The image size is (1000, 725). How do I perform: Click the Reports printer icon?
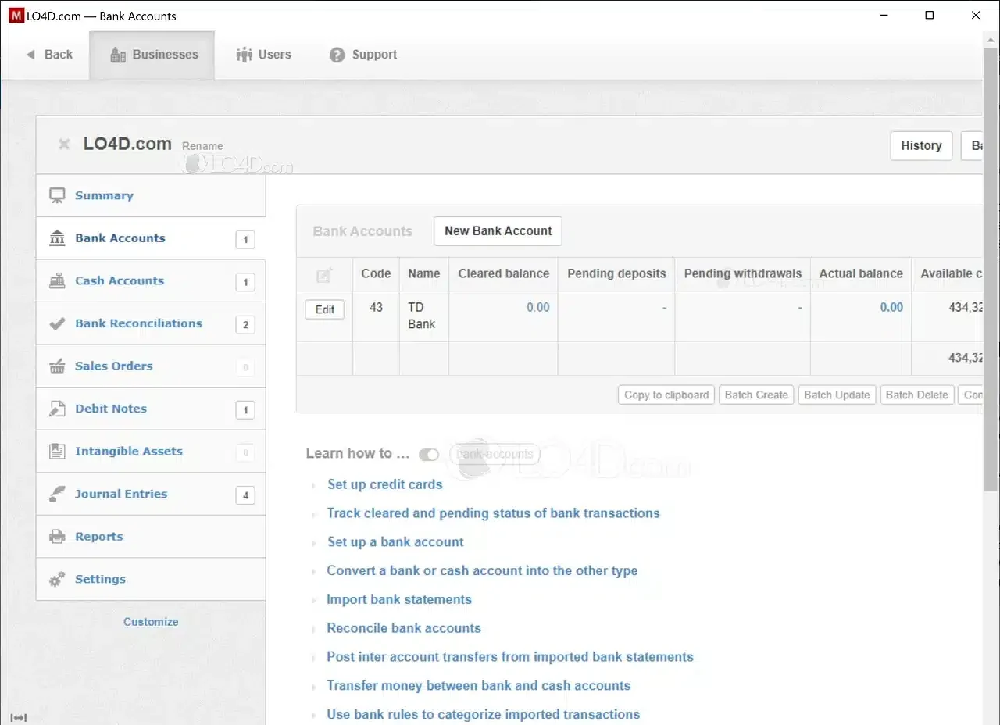(x=56, y=536)
